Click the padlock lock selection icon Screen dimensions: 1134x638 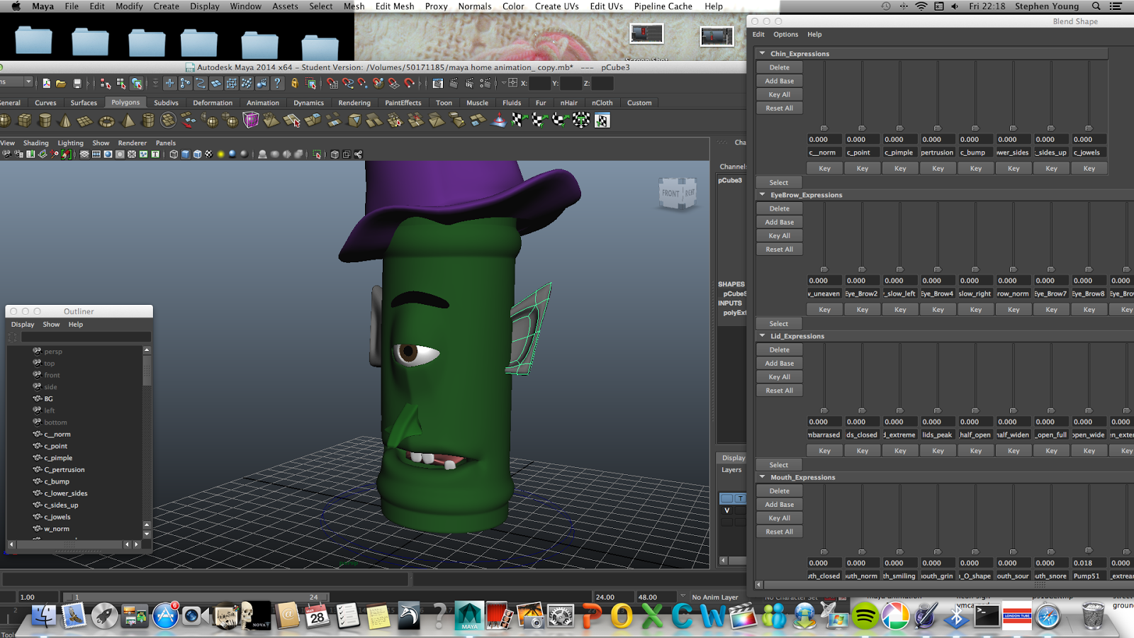coord(295,84)
